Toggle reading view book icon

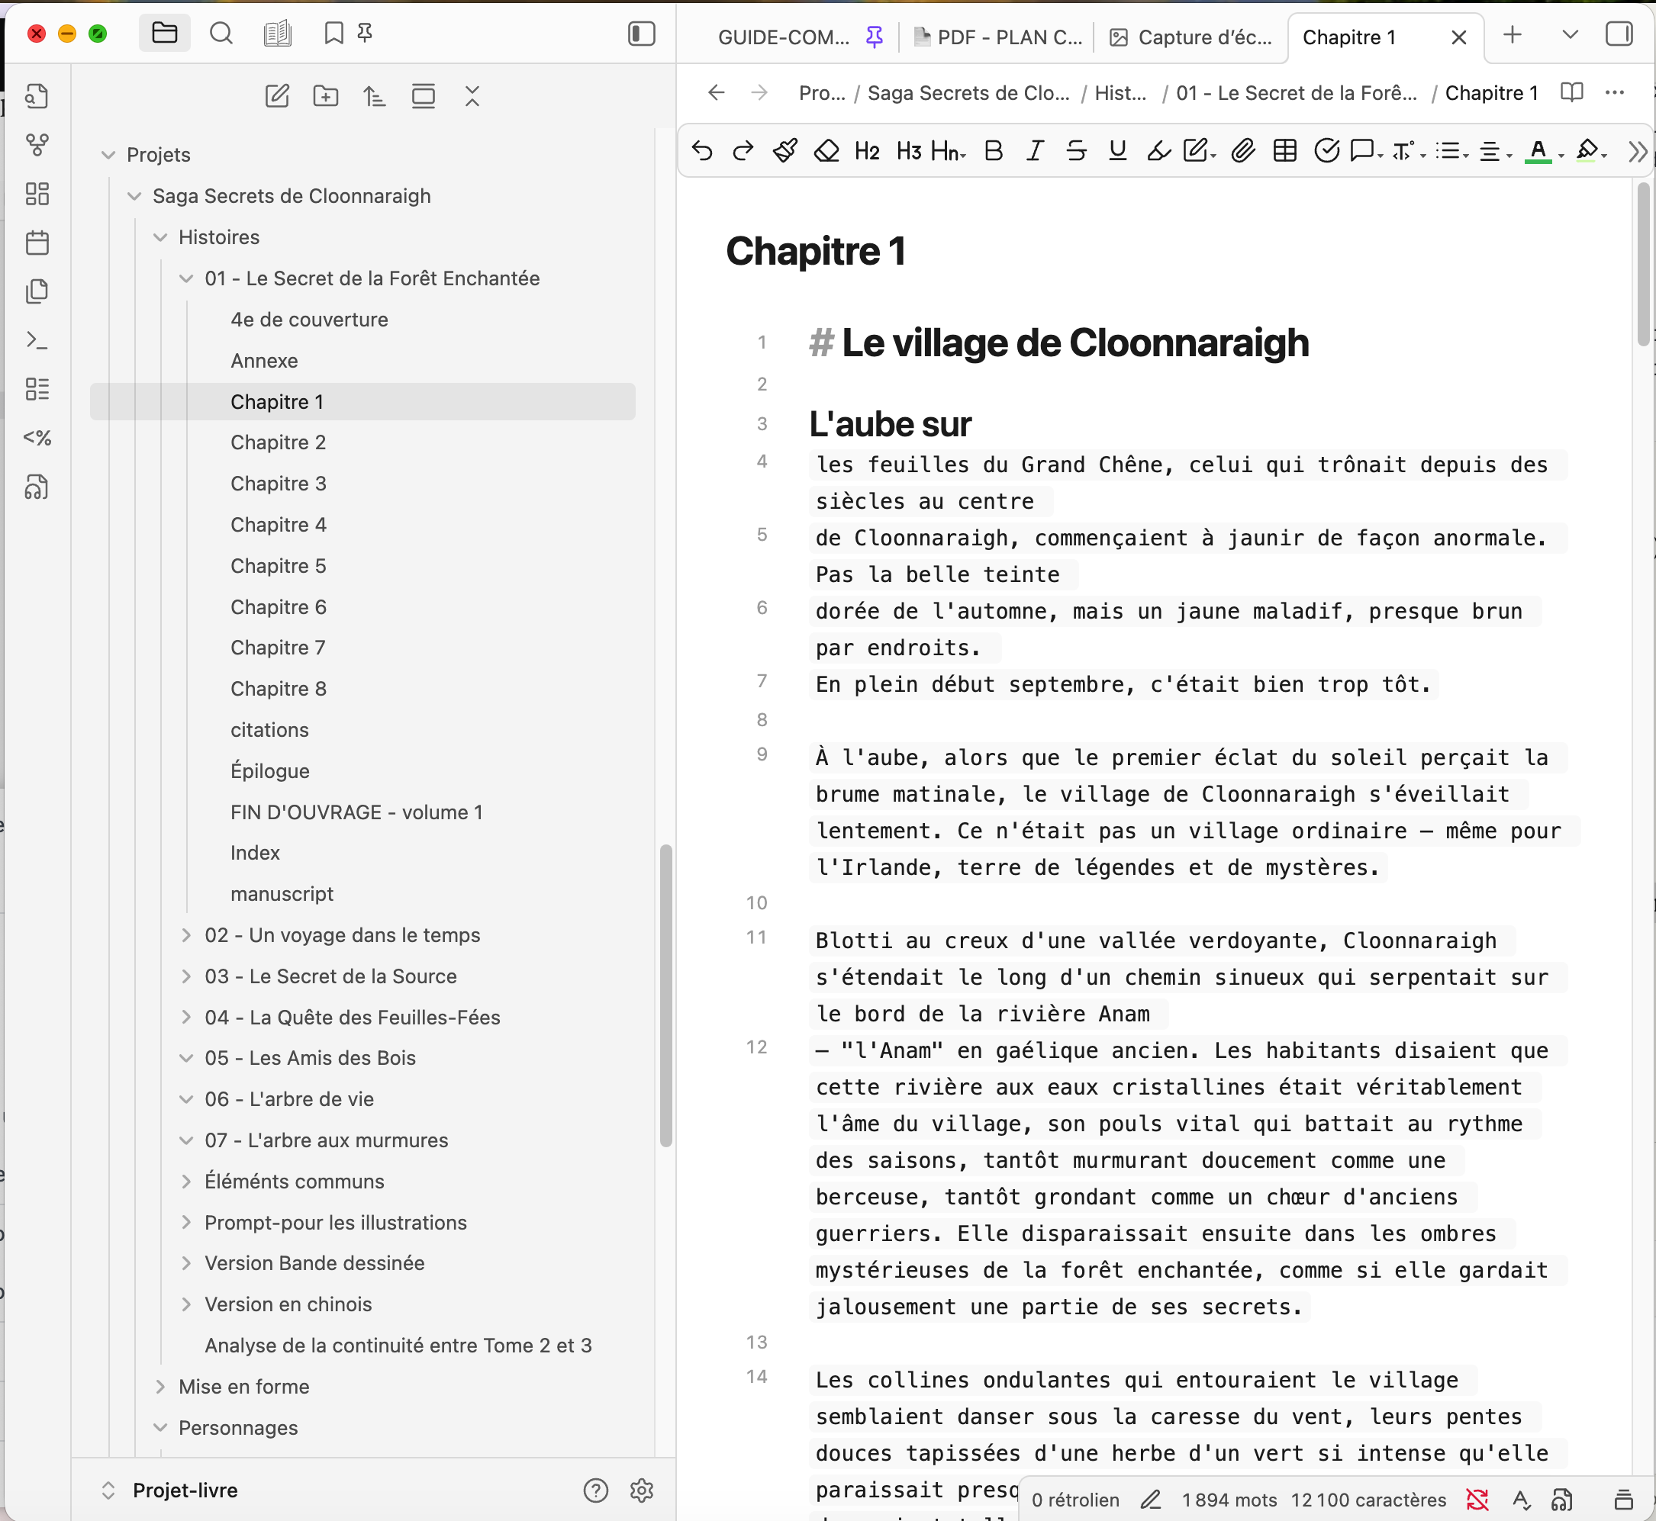click(1571, 92)
